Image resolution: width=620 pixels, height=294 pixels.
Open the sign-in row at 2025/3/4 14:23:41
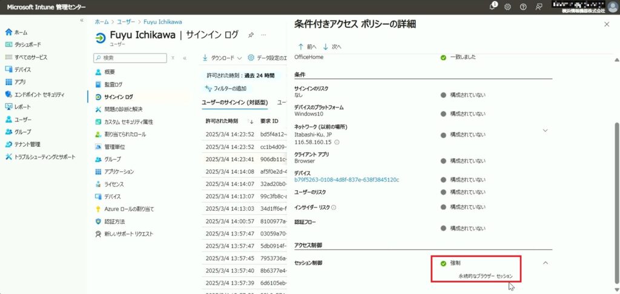click(x=244, y=159)
